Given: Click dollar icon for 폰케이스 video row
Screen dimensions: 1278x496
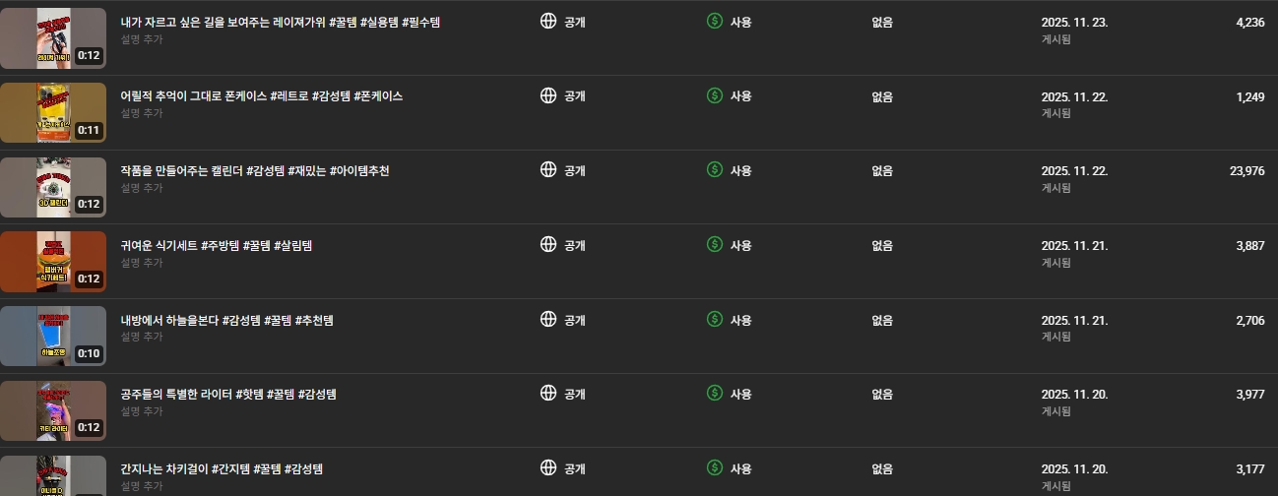Looking at the screenshot, I should (715, 95).
